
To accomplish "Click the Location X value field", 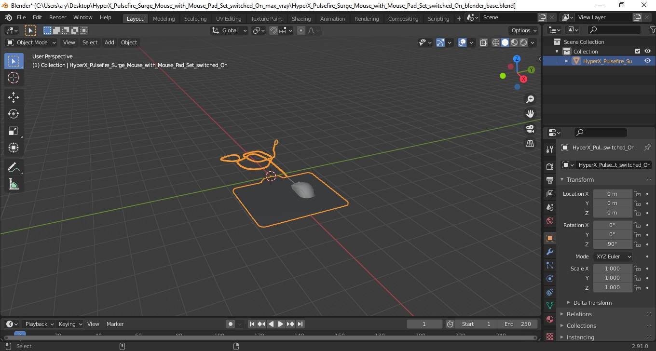I will pos(612,194).
